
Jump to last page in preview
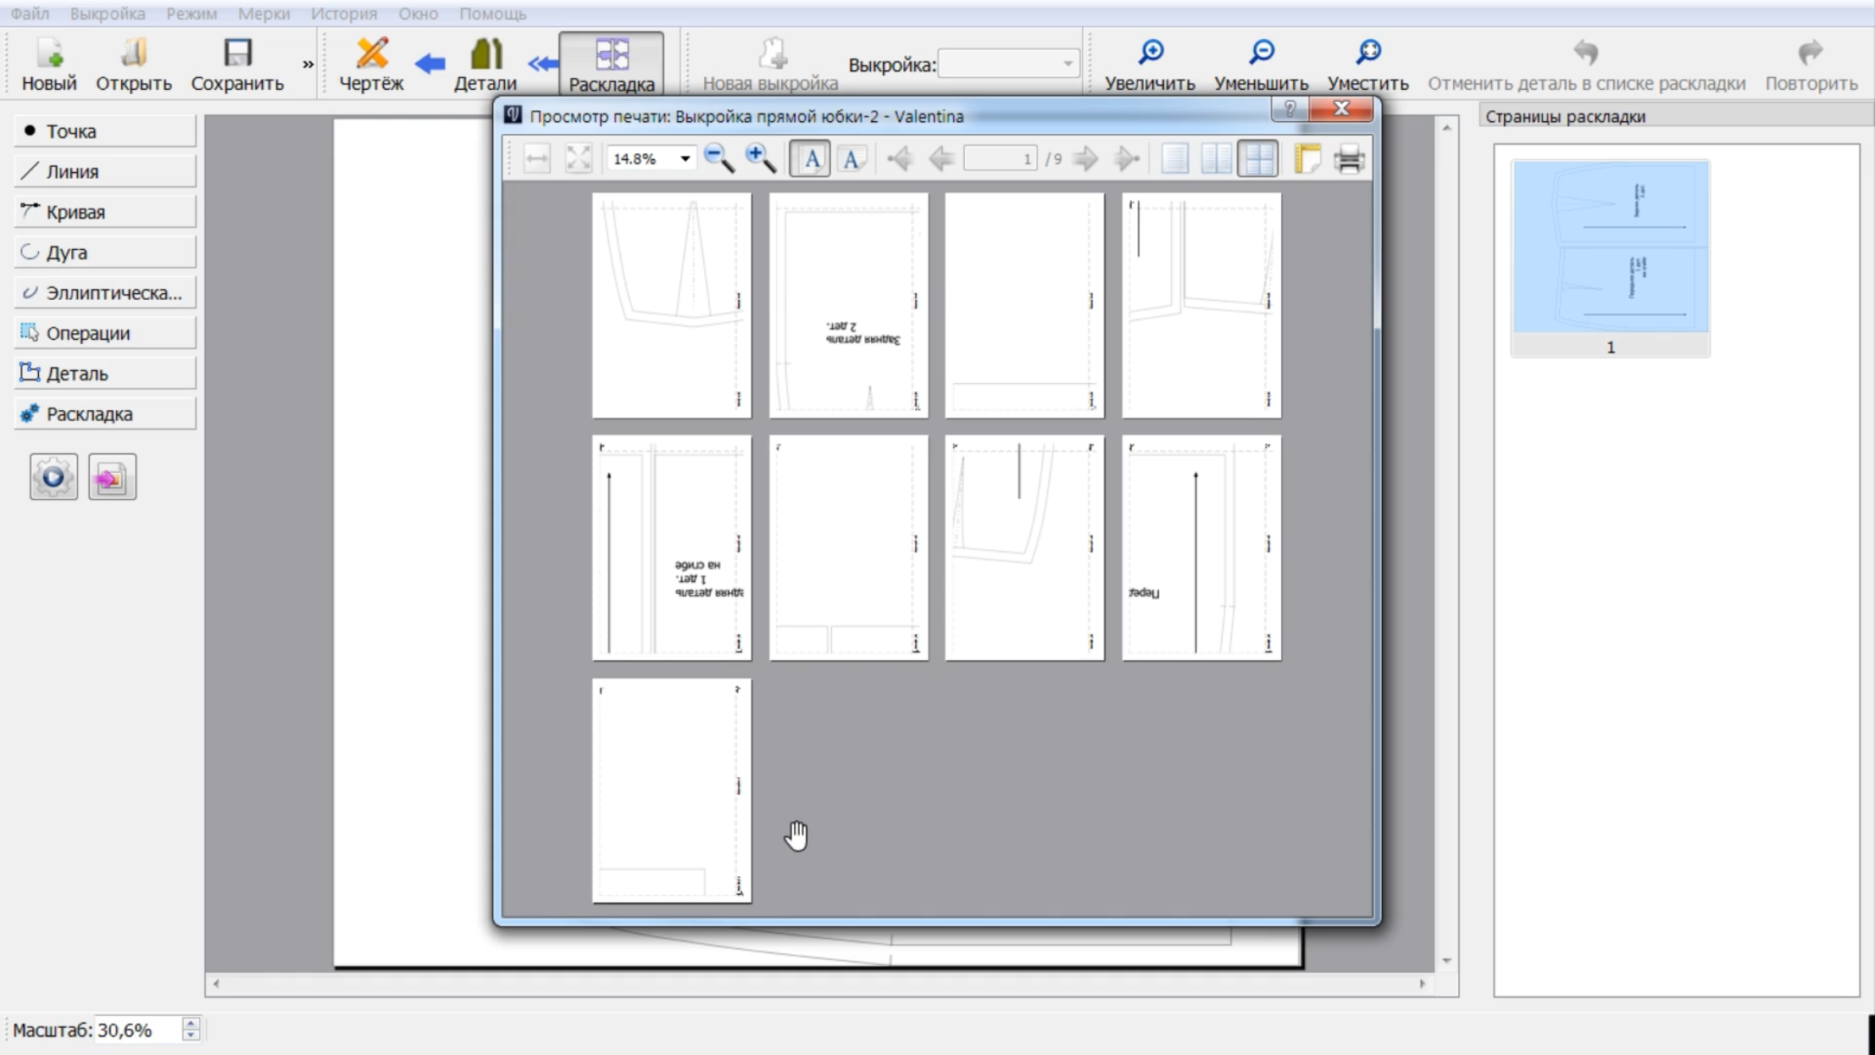click(x=1126, y=158)
